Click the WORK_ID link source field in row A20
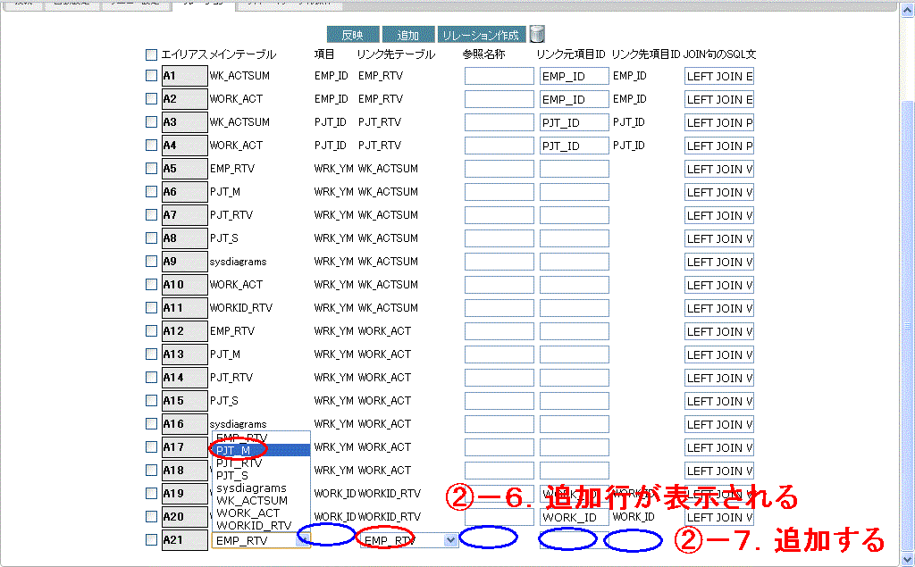This screenshot has width=915, height=567. 574,518
